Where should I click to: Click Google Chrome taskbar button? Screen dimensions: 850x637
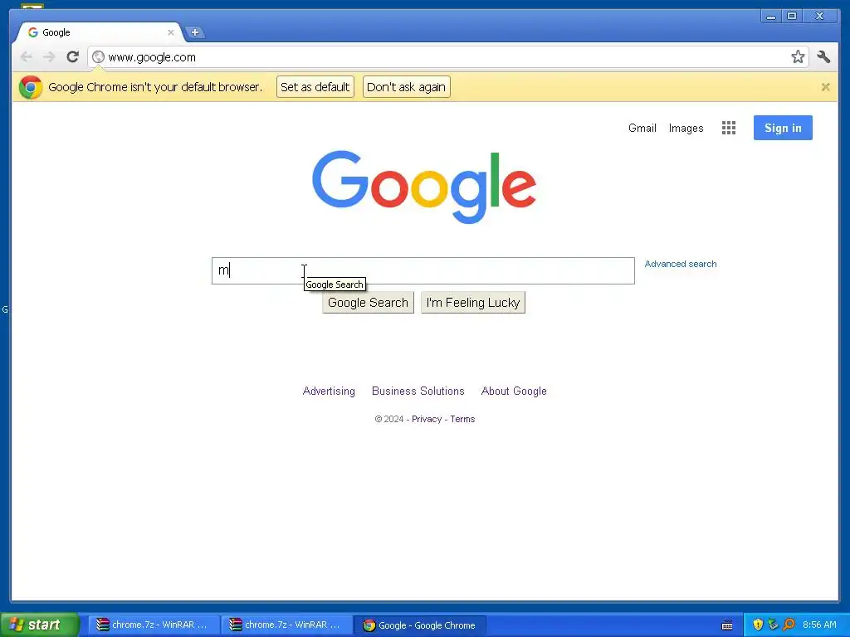[x=419, y=625]
